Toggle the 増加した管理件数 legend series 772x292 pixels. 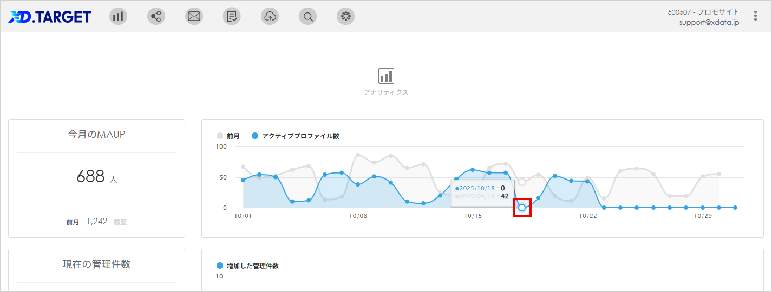click(x=247, y=266)
